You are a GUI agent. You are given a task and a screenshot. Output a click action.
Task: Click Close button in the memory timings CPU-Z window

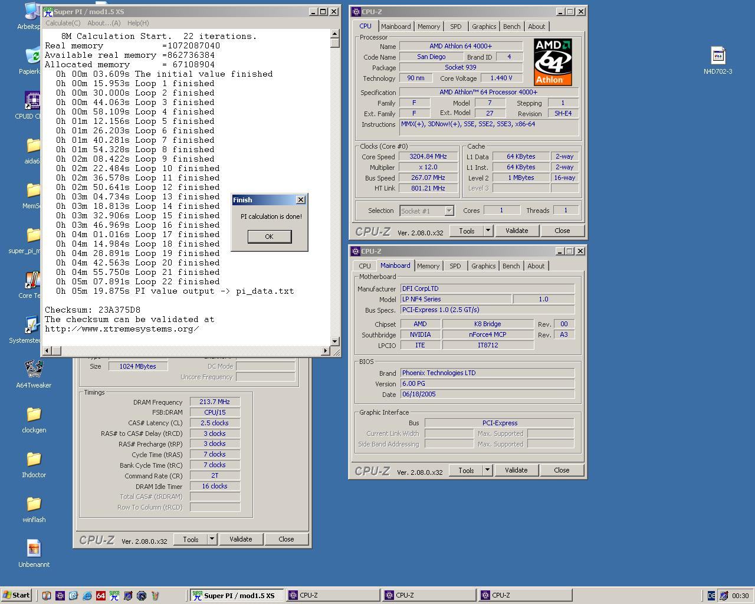pyautogui.click(x=286, y=539)
